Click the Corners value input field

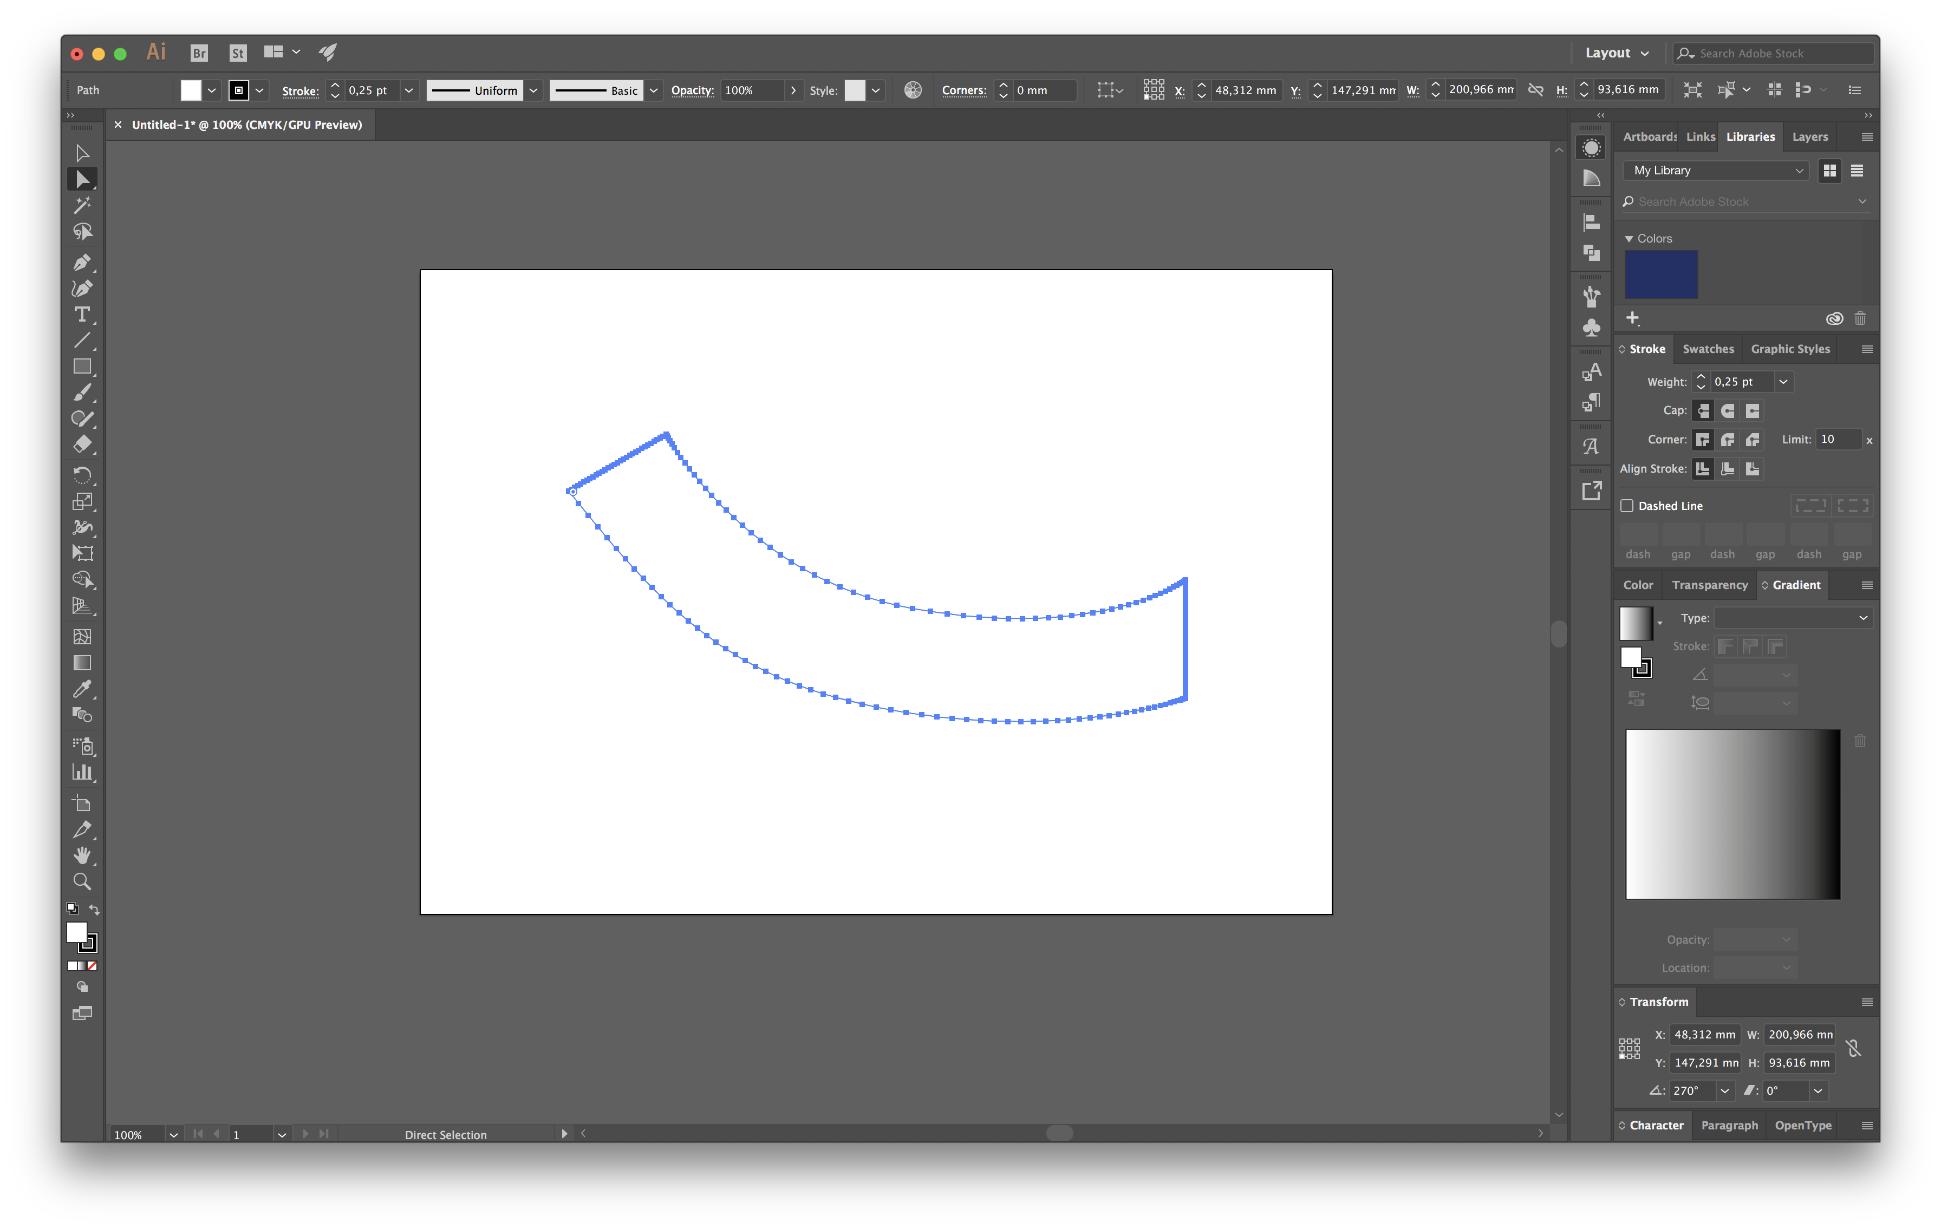click(1043, 89)
